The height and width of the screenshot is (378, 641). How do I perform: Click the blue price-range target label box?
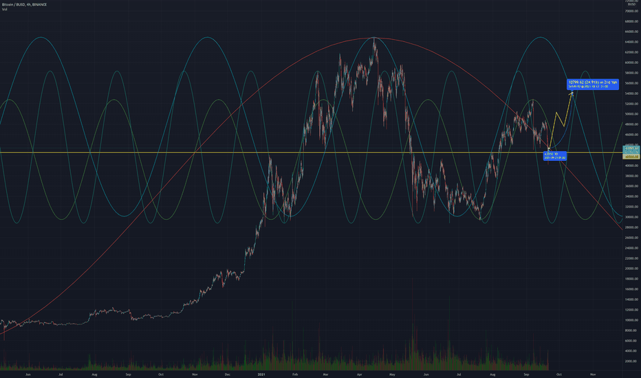(x=592, y=84)
